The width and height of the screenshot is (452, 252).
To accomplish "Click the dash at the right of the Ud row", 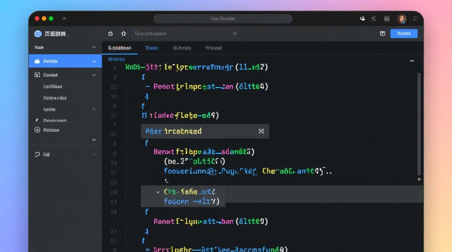I will point(94,155).
